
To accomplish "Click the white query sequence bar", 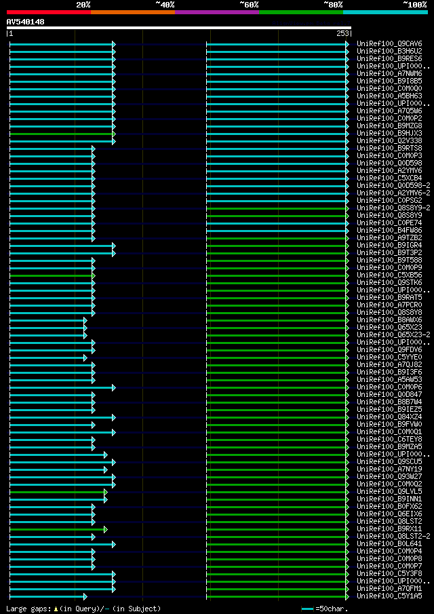I will pyautogui.click(x=179, y=28).
